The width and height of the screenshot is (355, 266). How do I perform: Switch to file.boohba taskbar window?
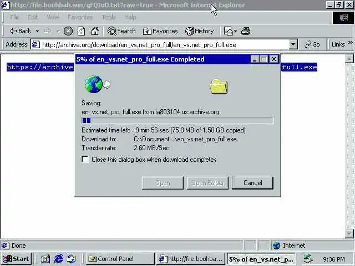tap(191, 259)
